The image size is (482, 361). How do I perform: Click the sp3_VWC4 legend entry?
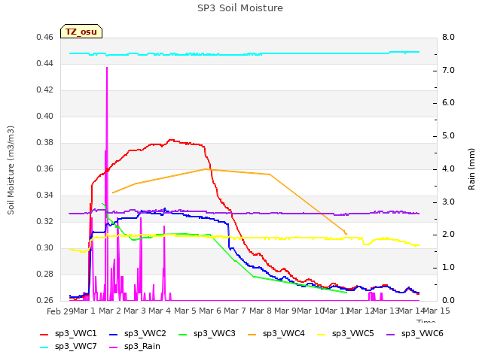coord(276,334)
